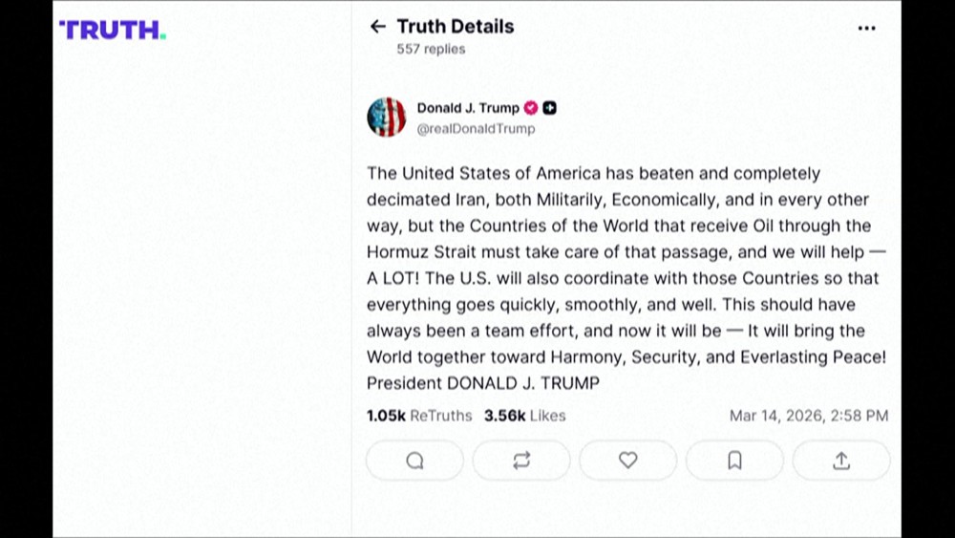Open the three-dot more options menu
Screen dimensions: 955x538
coord(866,28)
